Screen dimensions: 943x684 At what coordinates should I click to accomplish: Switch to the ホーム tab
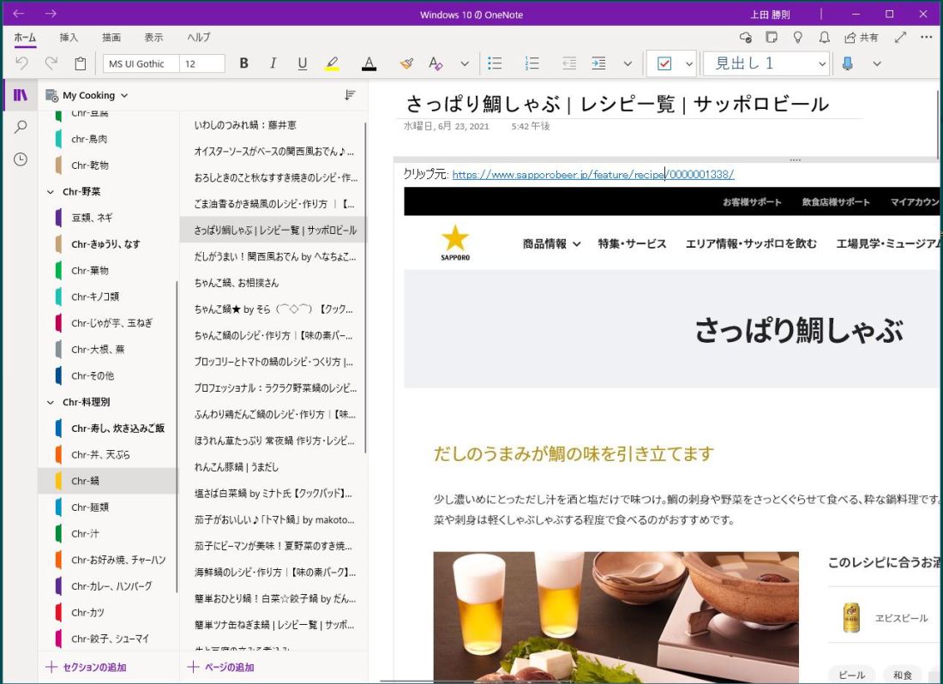25,37
